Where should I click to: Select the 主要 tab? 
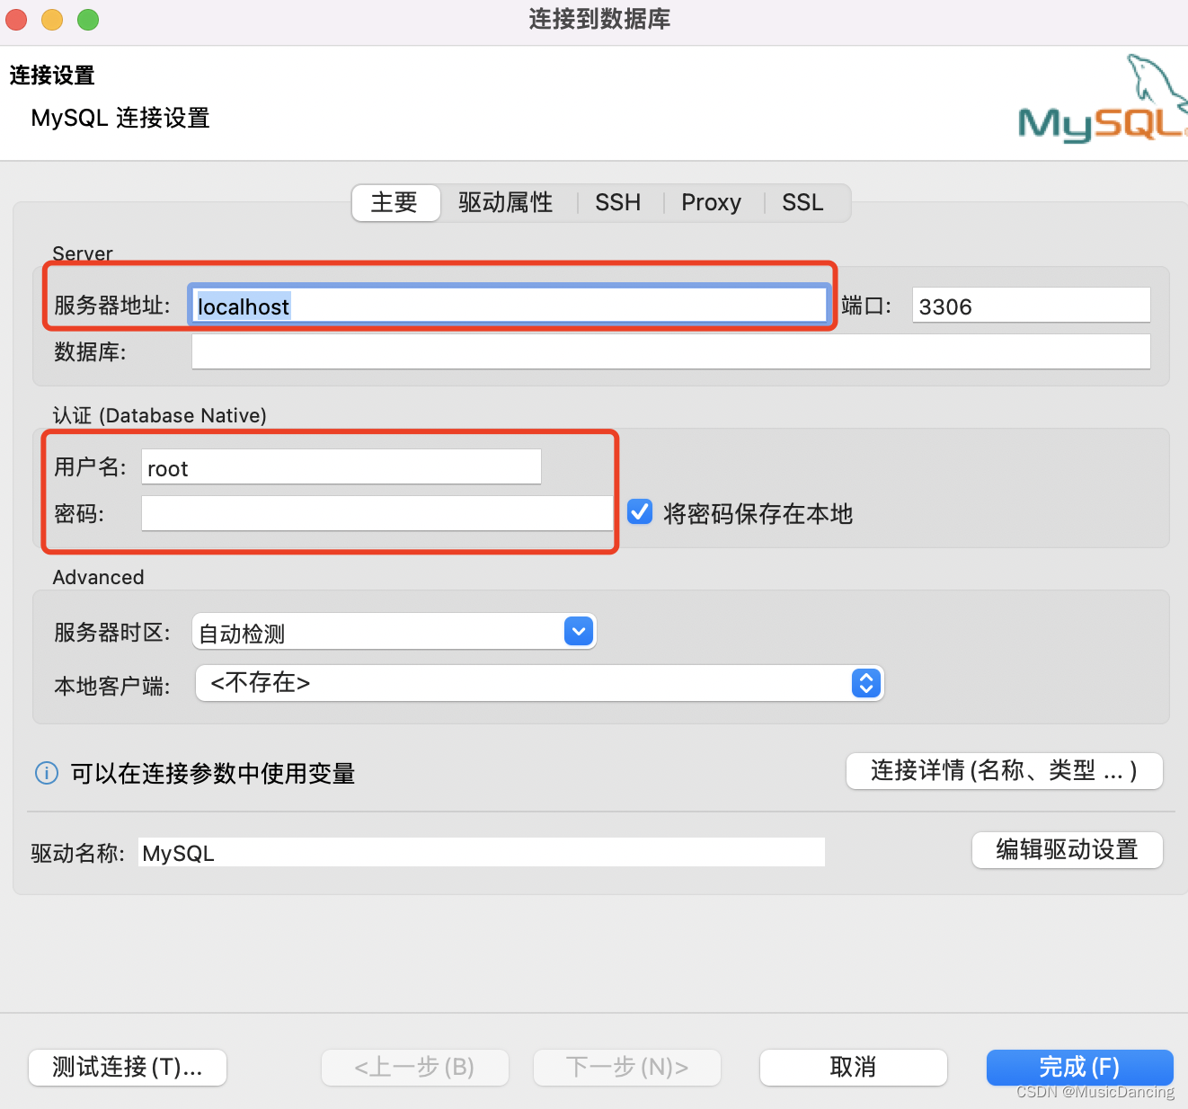(x=395, y=203)
